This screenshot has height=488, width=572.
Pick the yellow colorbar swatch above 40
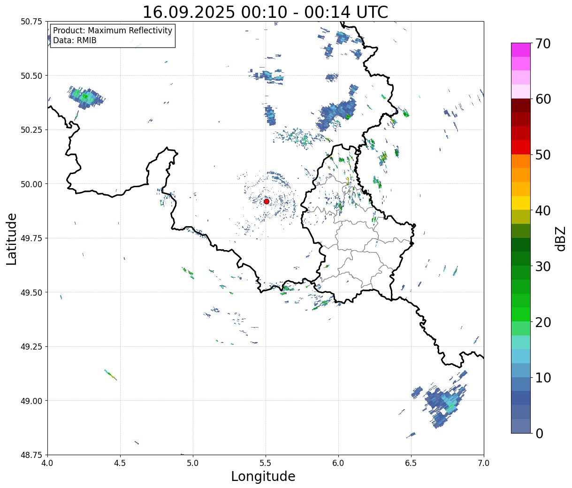521,203
